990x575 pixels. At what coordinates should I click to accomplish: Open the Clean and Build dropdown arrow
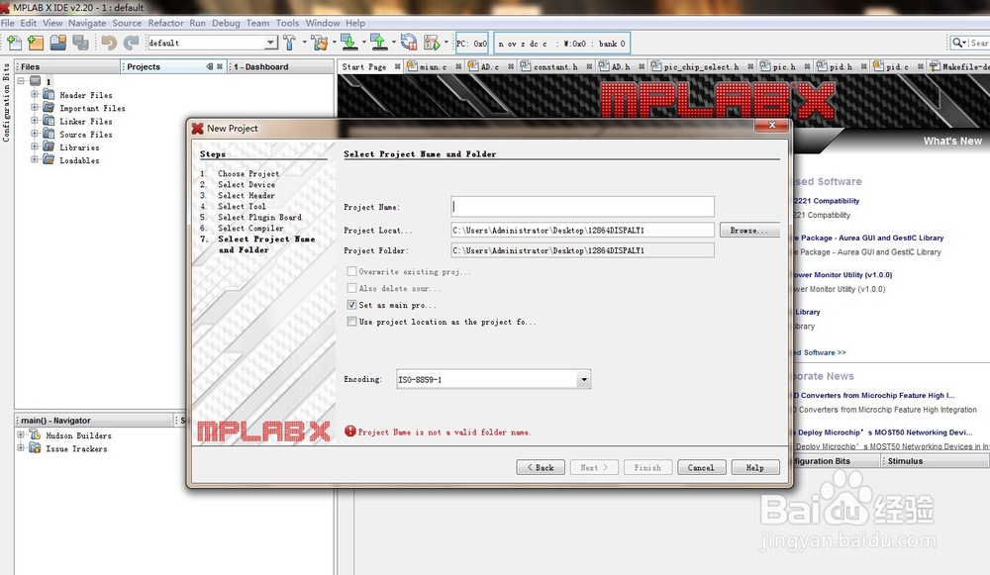[334, 43]
